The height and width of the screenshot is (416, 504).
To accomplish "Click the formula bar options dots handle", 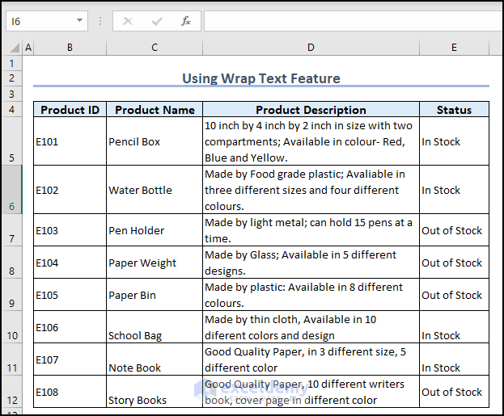I will point(100,21).
